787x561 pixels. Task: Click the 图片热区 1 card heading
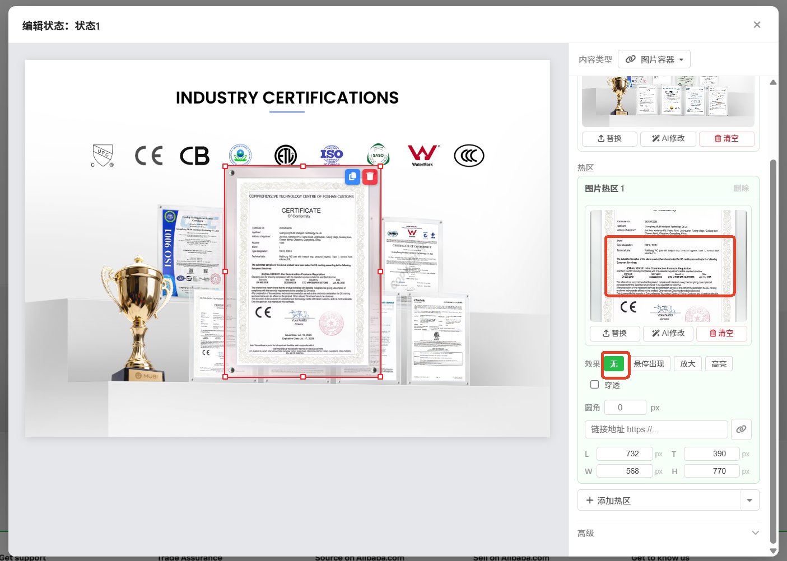tap(604, 189)
